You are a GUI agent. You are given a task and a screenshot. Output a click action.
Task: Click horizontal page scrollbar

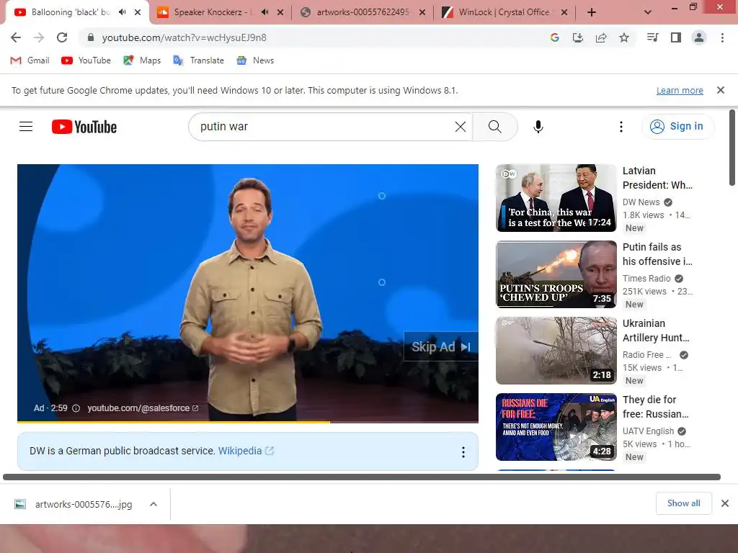point(362,477)
